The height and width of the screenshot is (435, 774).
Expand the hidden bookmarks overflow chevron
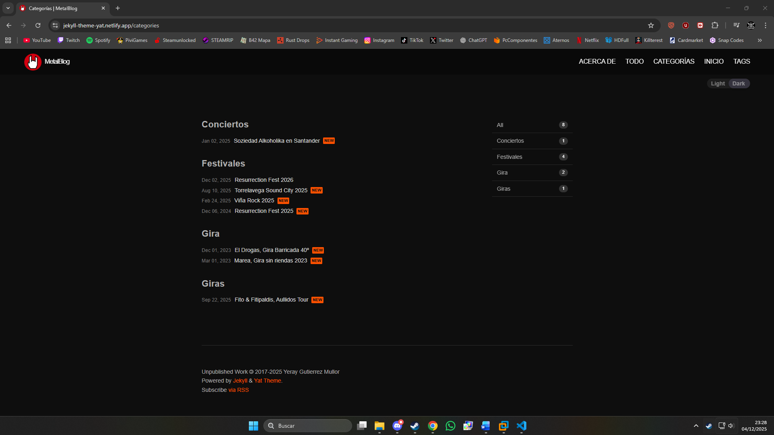[759, 40]
